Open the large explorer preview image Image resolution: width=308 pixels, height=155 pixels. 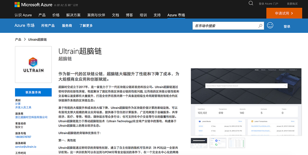click(246, 102)
